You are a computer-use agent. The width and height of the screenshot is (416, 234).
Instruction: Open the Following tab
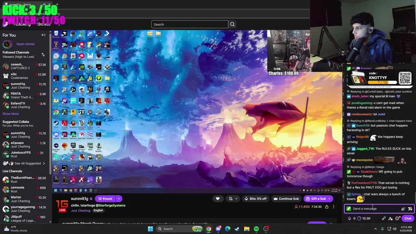[x=22, y=24]
